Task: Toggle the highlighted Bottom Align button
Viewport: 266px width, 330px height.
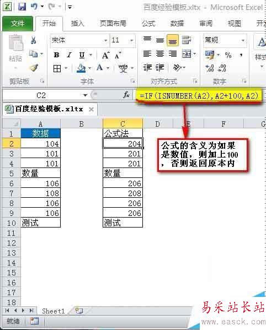Action: pyautogui.click(x=173, y=40)
